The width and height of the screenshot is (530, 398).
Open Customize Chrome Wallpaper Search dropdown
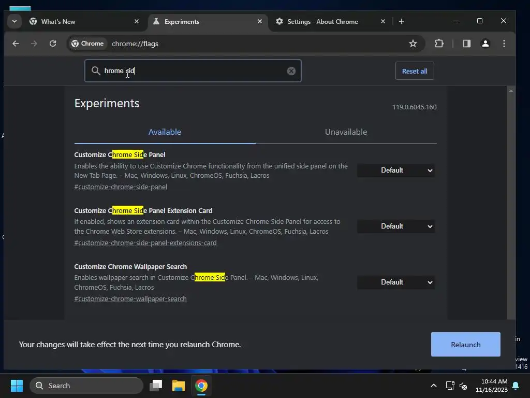coord(396,282)
